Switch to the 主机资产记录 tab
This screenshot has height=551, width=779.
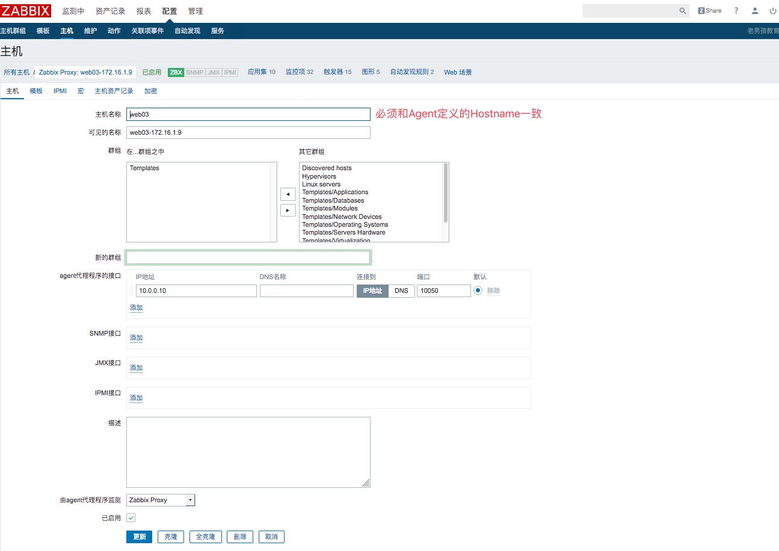click(114, 91)
